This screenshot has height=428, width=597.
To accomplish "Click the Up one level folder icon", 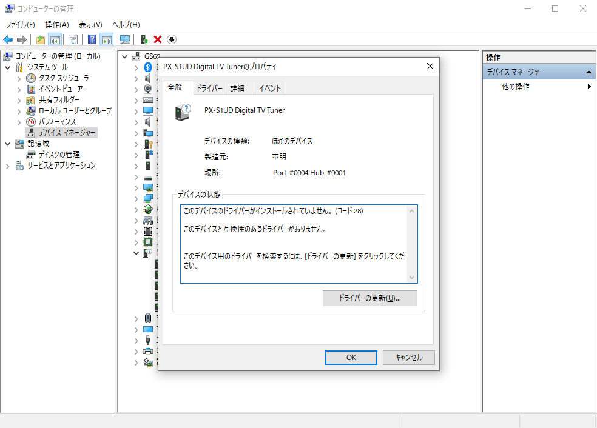I will [41, 39].
